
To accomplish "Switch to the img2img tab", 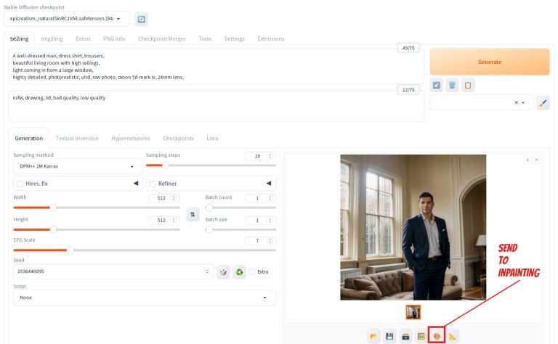I will [51, 38].
